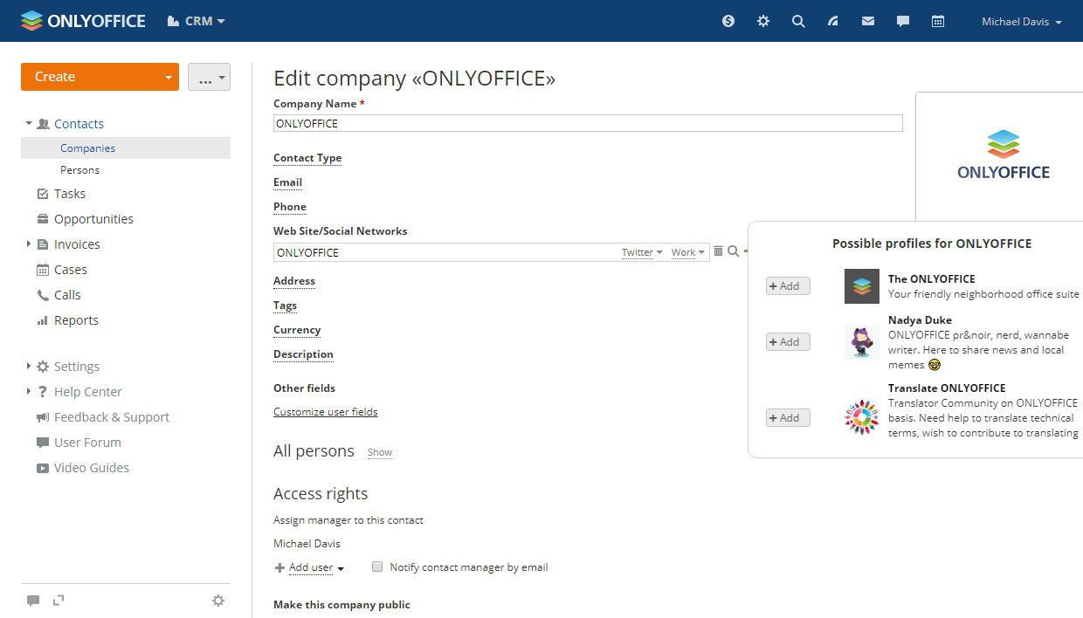
Task: Search profiles with magnifier next to Twitter field
Action: coord(734,251)
